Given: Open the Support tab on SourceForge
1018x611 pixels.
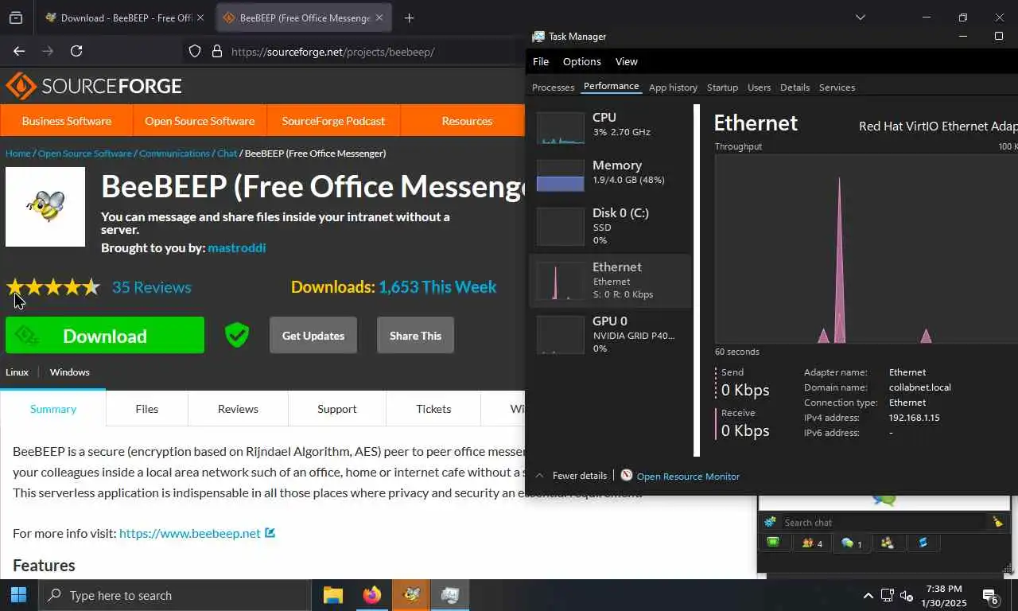Looking at the screenshot, I should 337,409.
